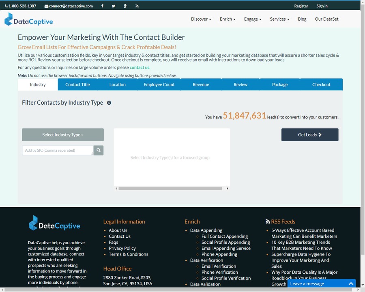Follow the contact us link
The image size is (365, 292).
[x=140, y=68]
